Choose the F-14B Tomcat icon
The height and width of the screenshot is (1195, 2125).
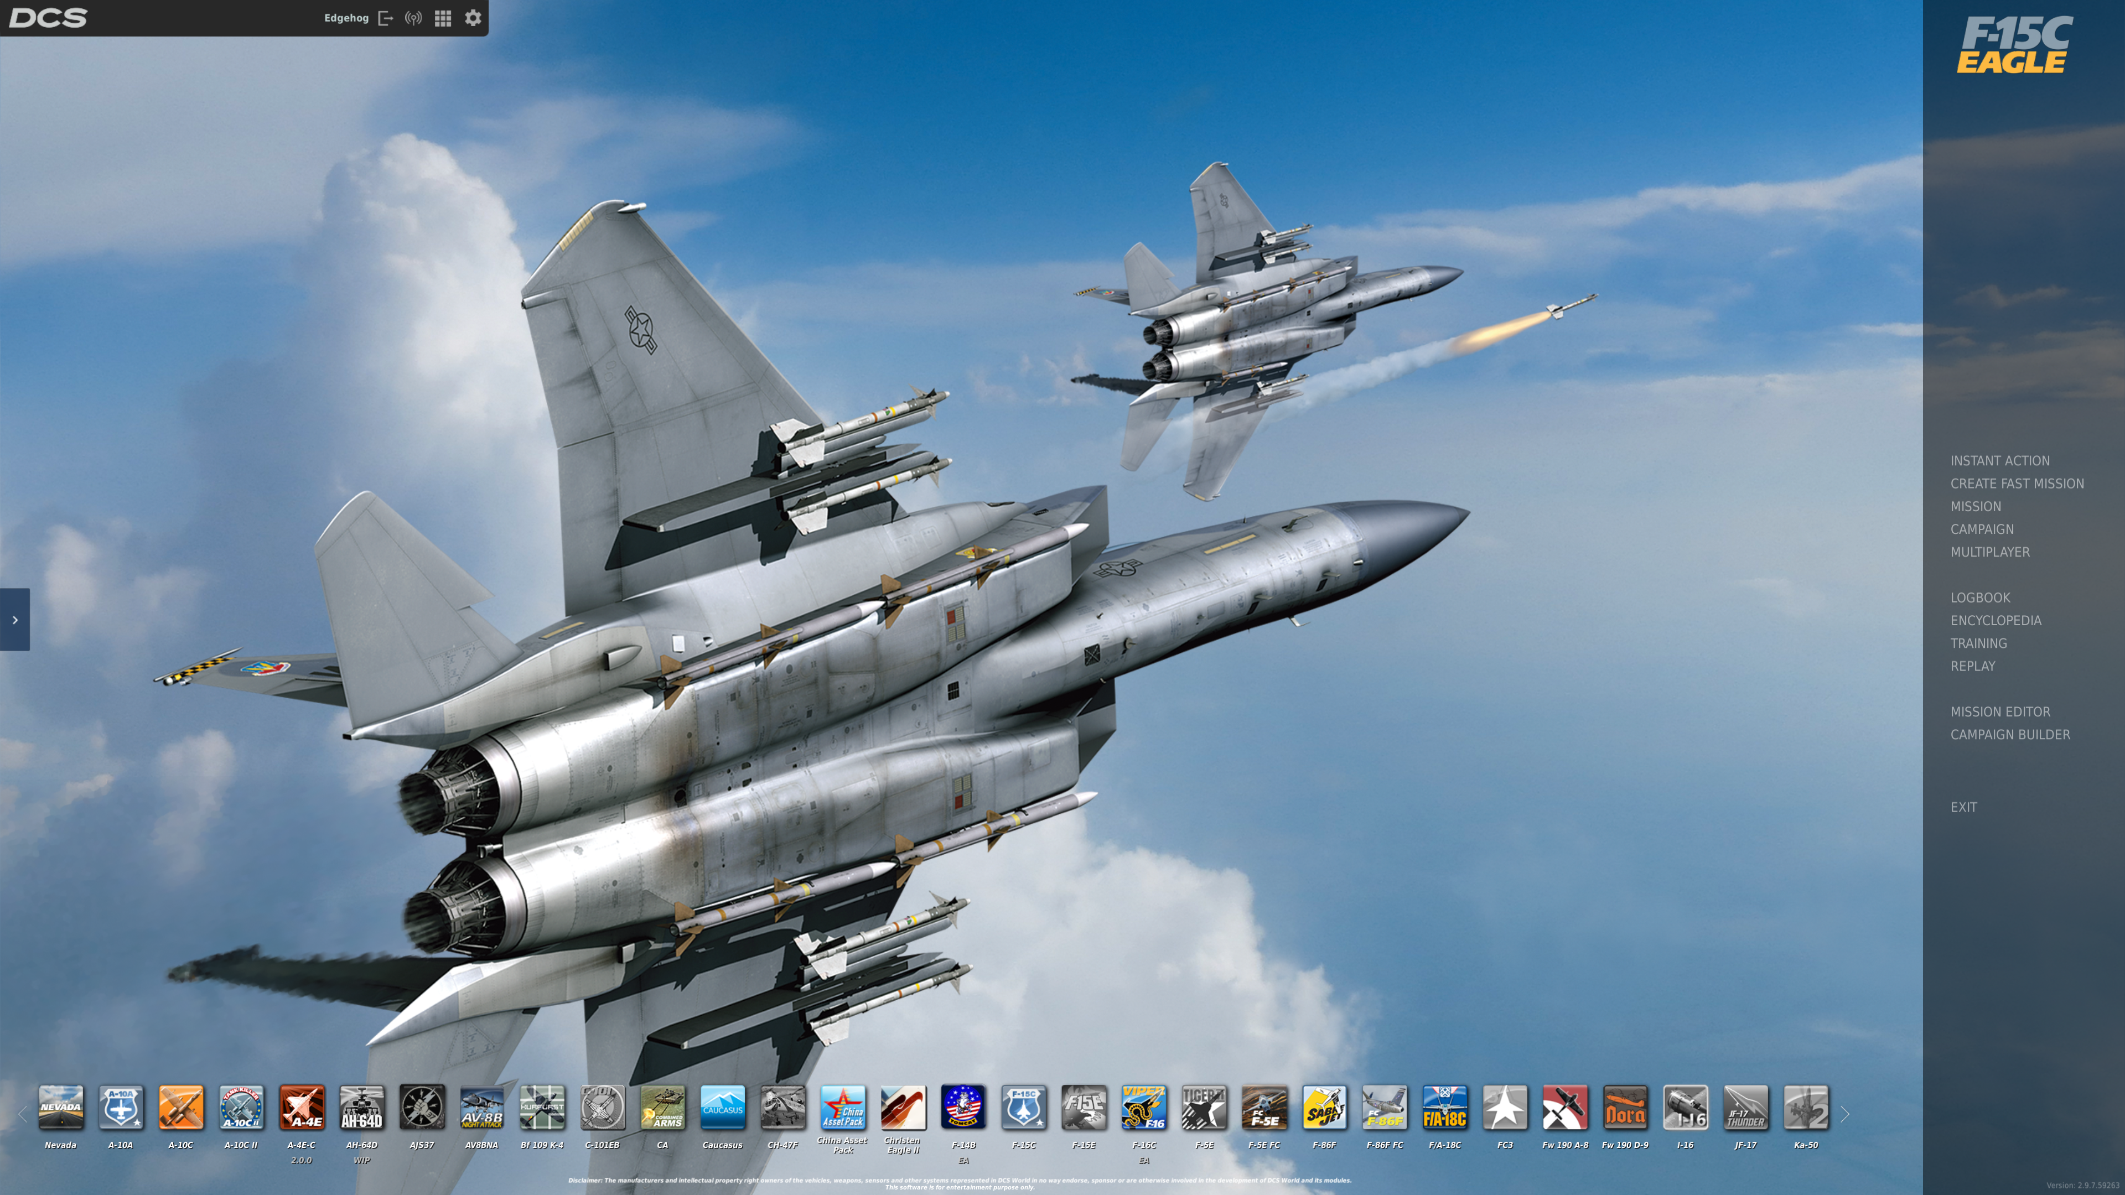[x=963, y=1106]
